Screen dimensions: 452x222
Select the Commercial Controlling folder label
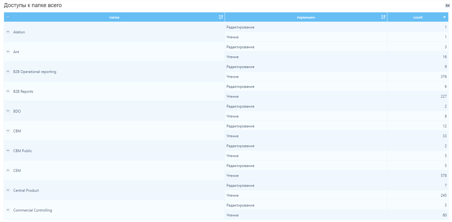[32, 210]
